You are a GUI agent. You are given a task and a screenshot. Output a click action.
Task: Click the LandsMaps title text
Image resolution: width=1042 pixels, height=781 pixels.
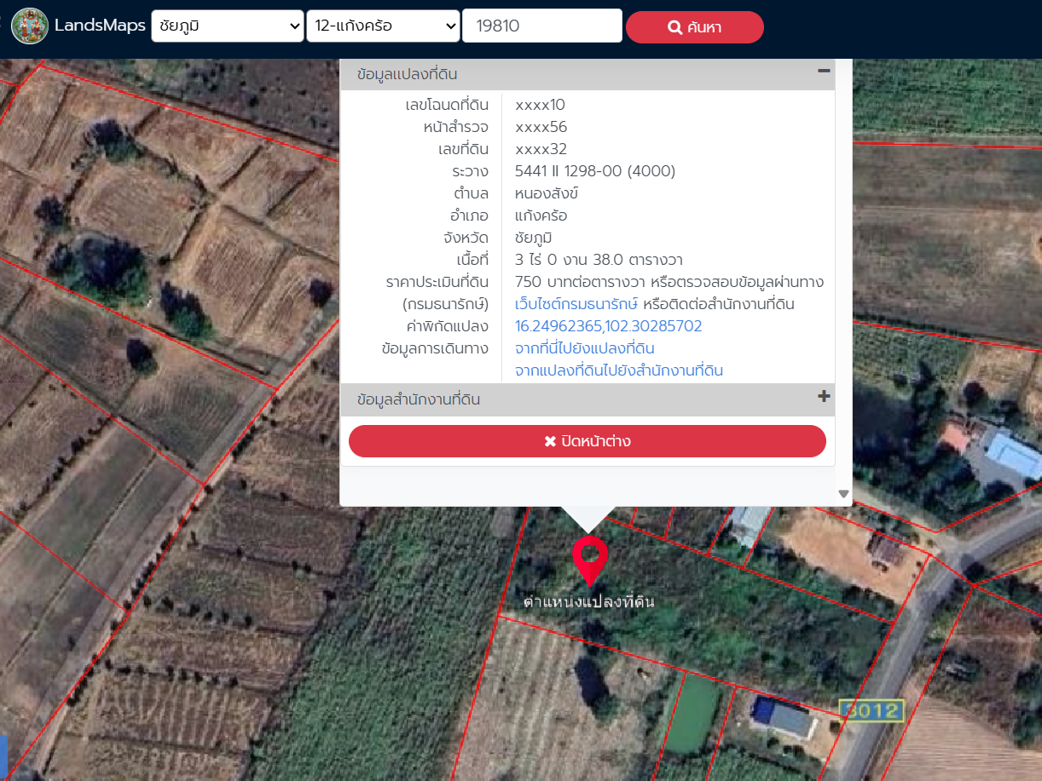pyautogui.click(x=100, y=26)
